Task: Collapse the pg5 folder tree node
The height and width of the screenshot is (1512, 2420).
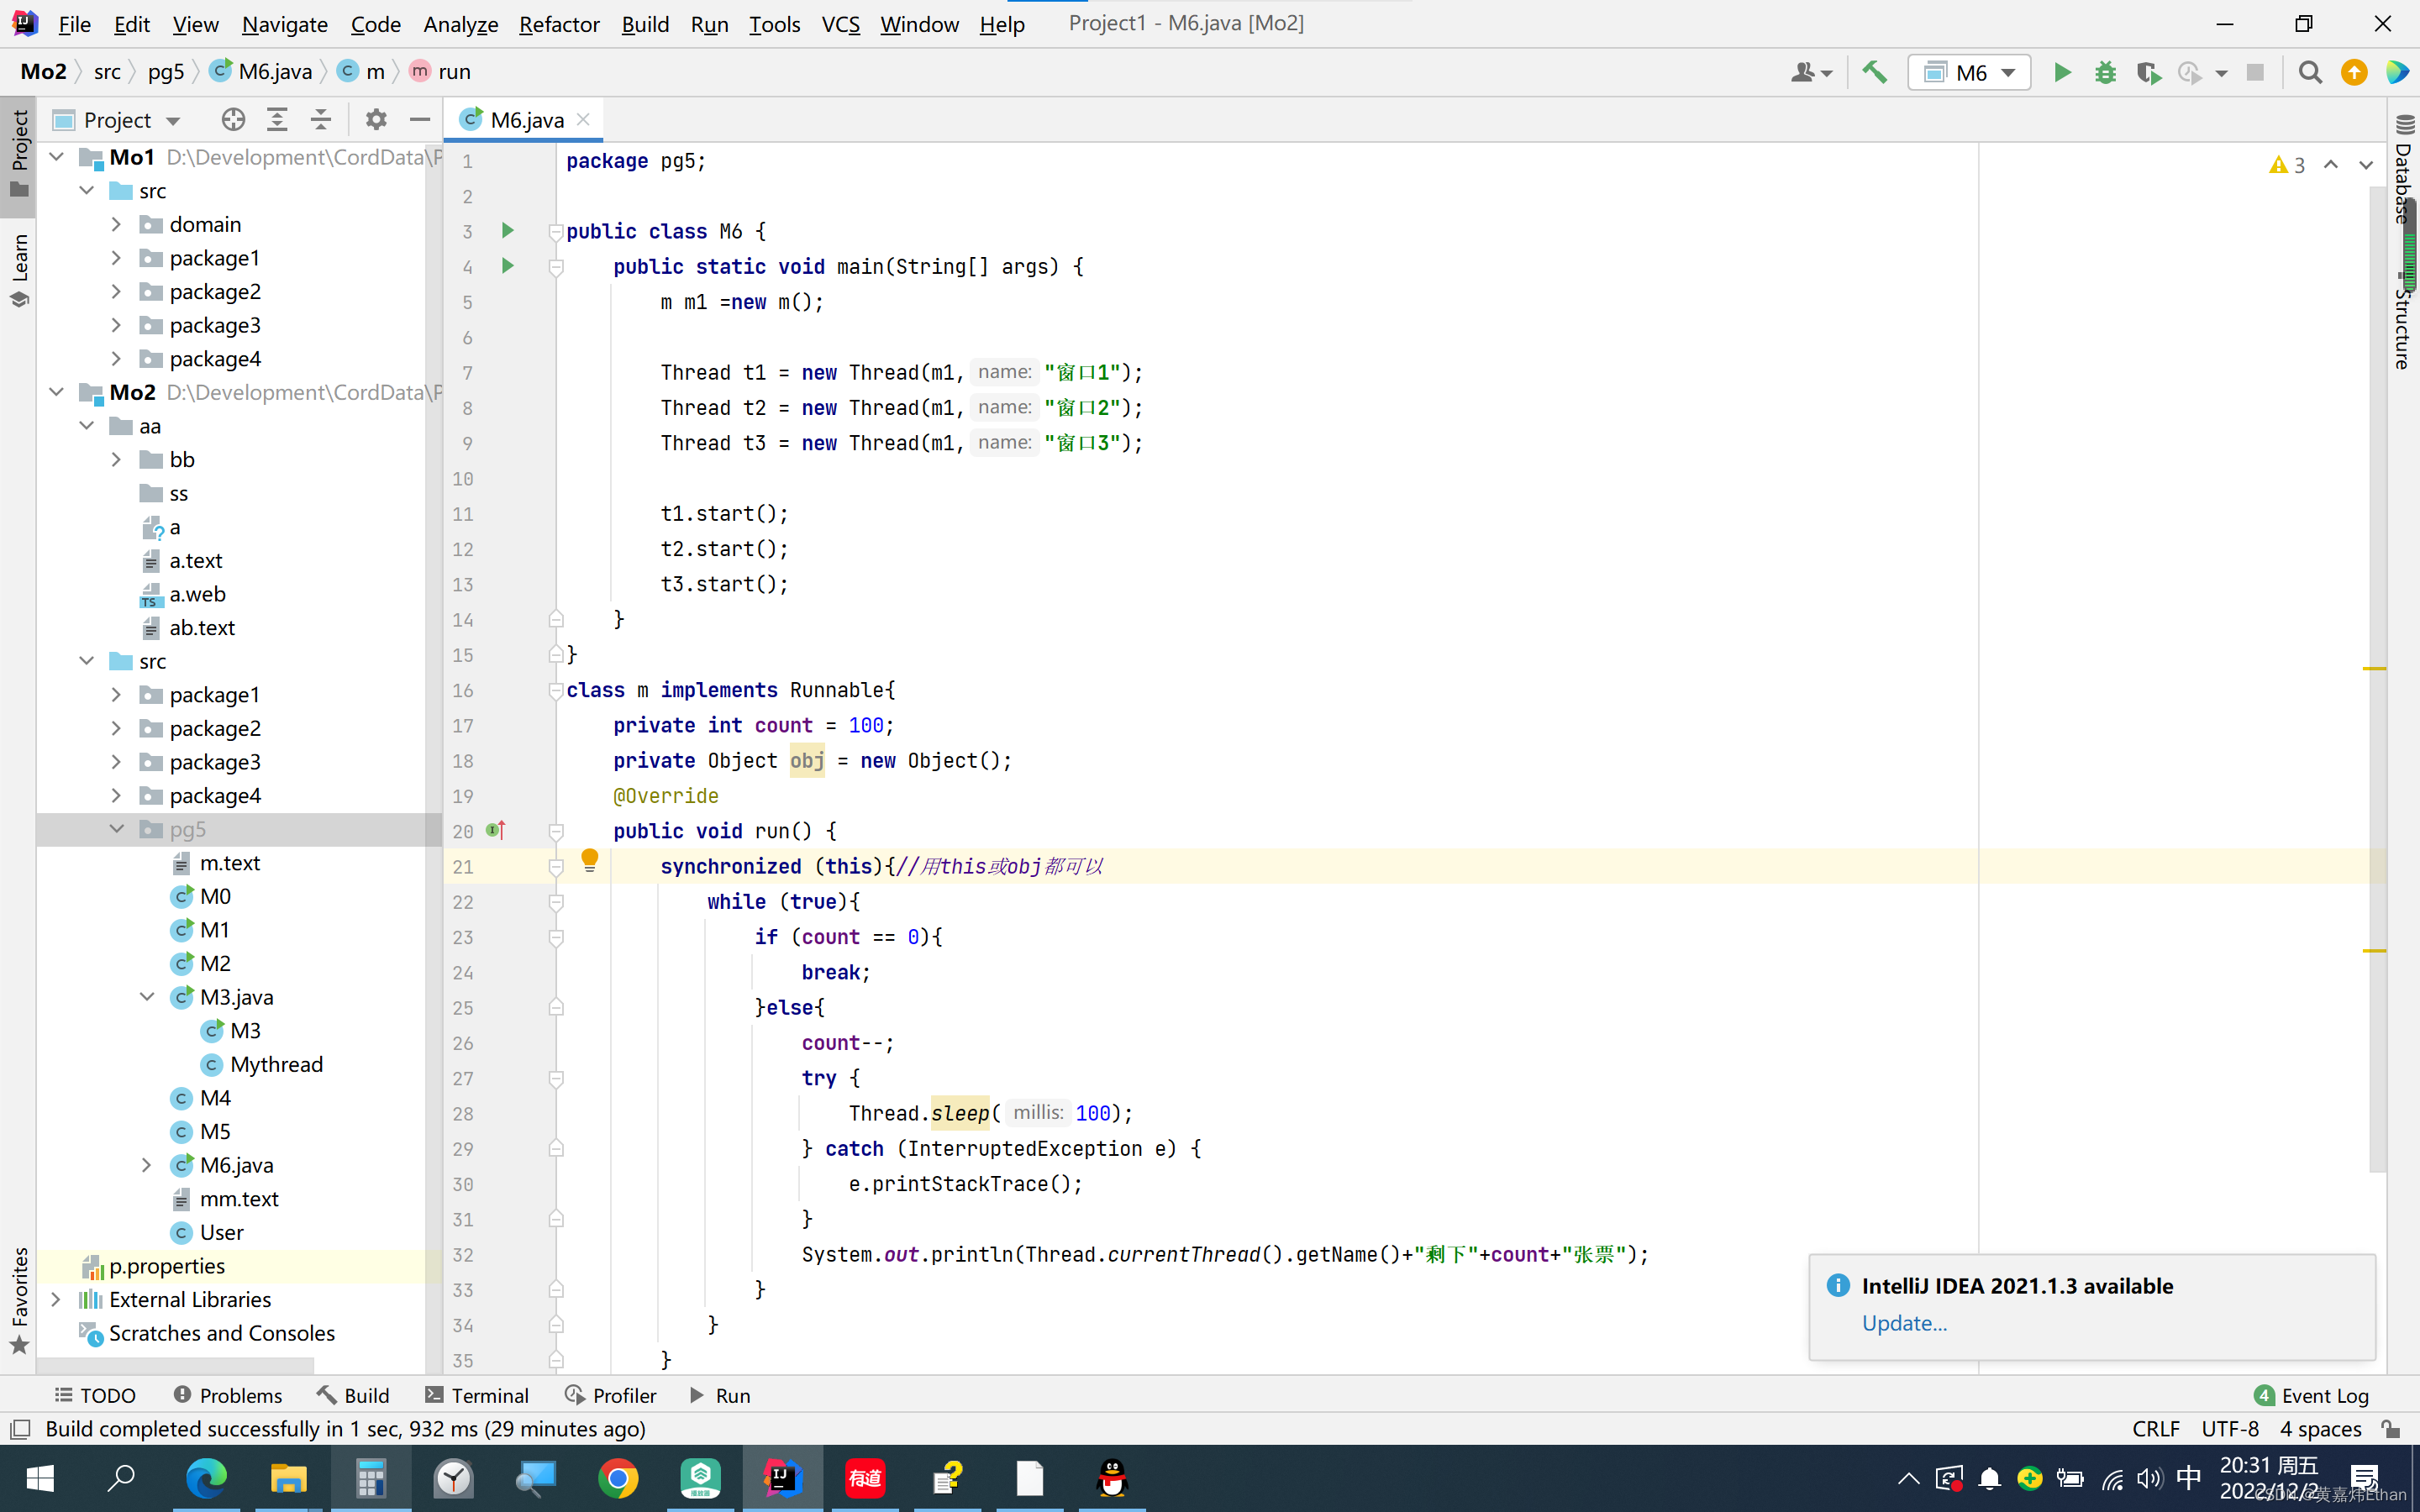Action: click(116, 829)
